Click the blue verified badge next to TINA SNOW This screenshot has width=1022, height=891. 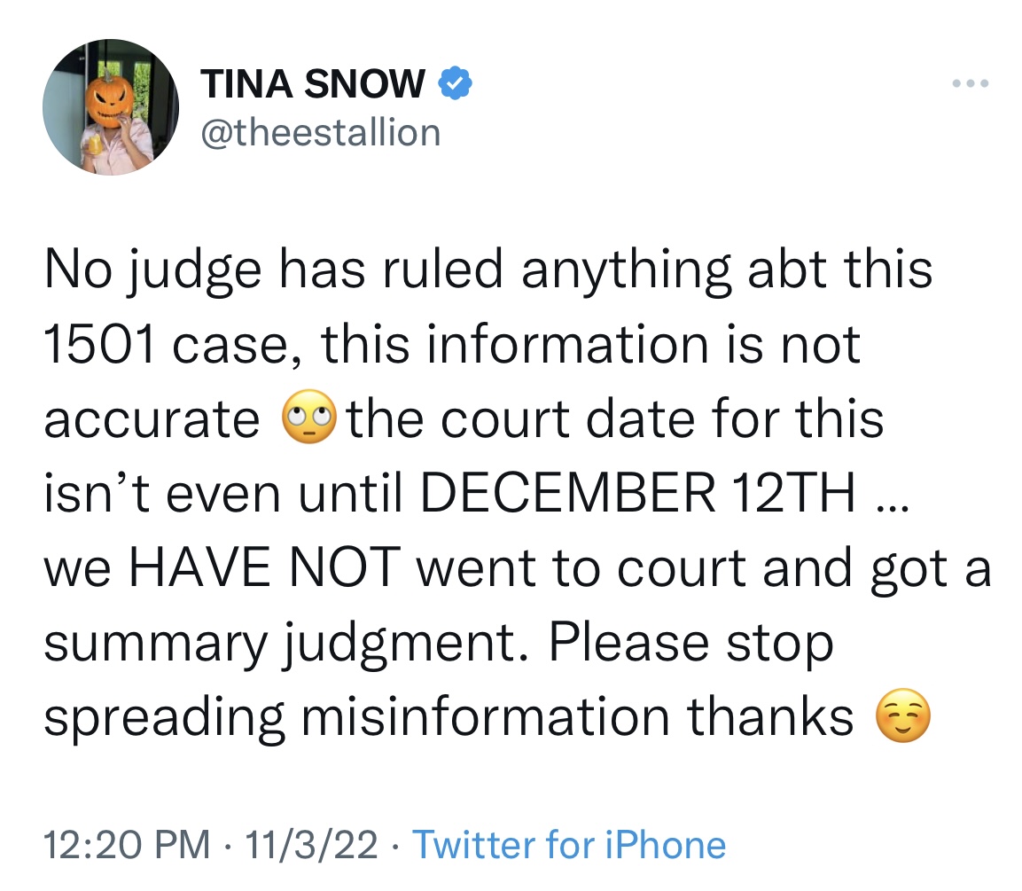pyautogui.click(x=455, y=82)
